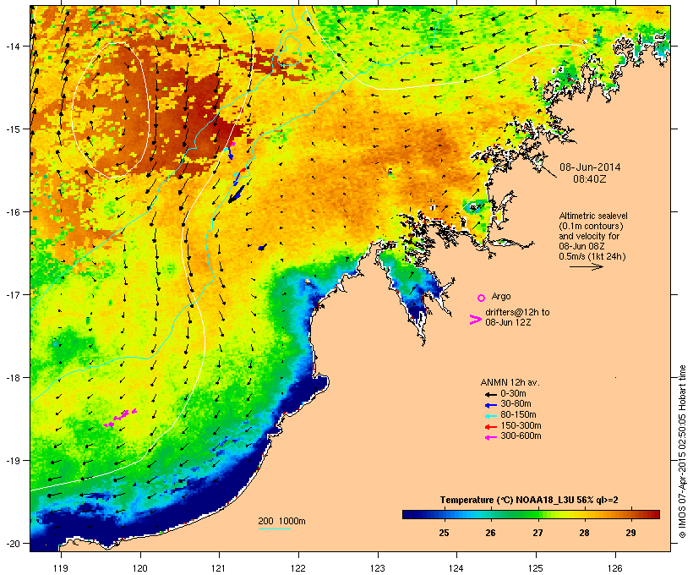The width and height of the screenshot is (693, 575).
Task: Click the latitude axis label '-19'
Action: coord(12,461)
